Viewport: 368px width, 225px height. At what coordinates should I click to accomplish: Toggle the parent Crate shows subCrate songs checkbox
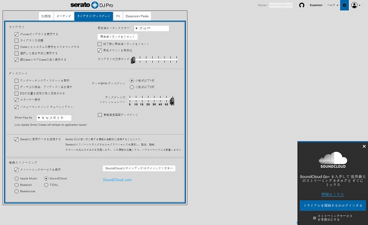tap(16, 60)
